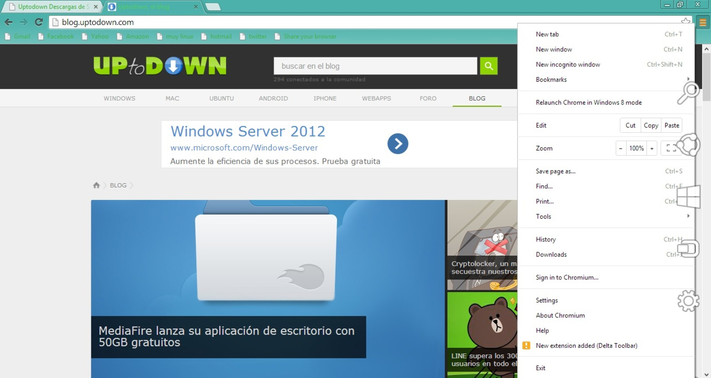Select New tab from the menu

click(x=606, y=34)
